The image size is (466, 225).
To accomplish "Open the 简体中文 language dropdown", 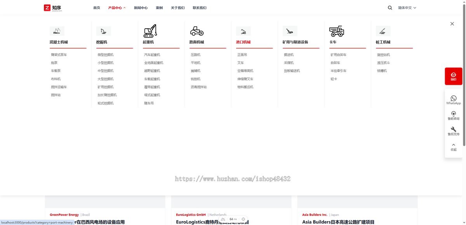I will (x=407, y=8).
